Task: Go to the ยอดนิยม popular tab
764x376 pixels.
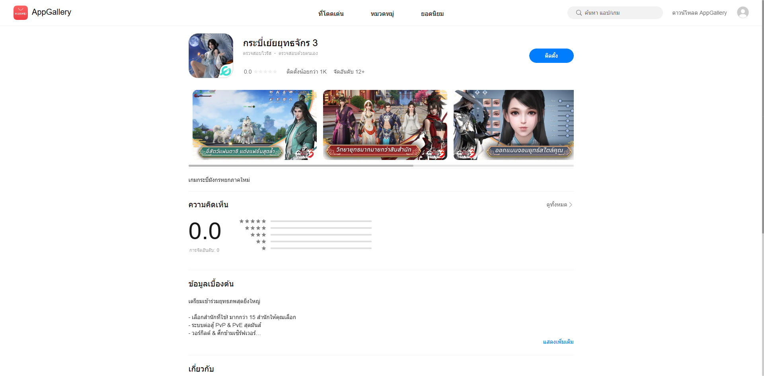Action: [432, 14]
